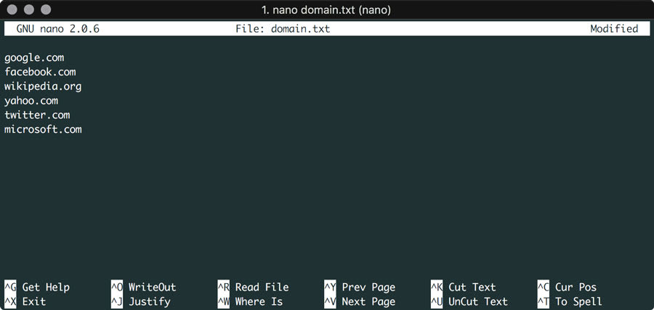Choose the ^W Where Is shortcut
This screenshot has height=310, width=654.
[x=250, y=302]
